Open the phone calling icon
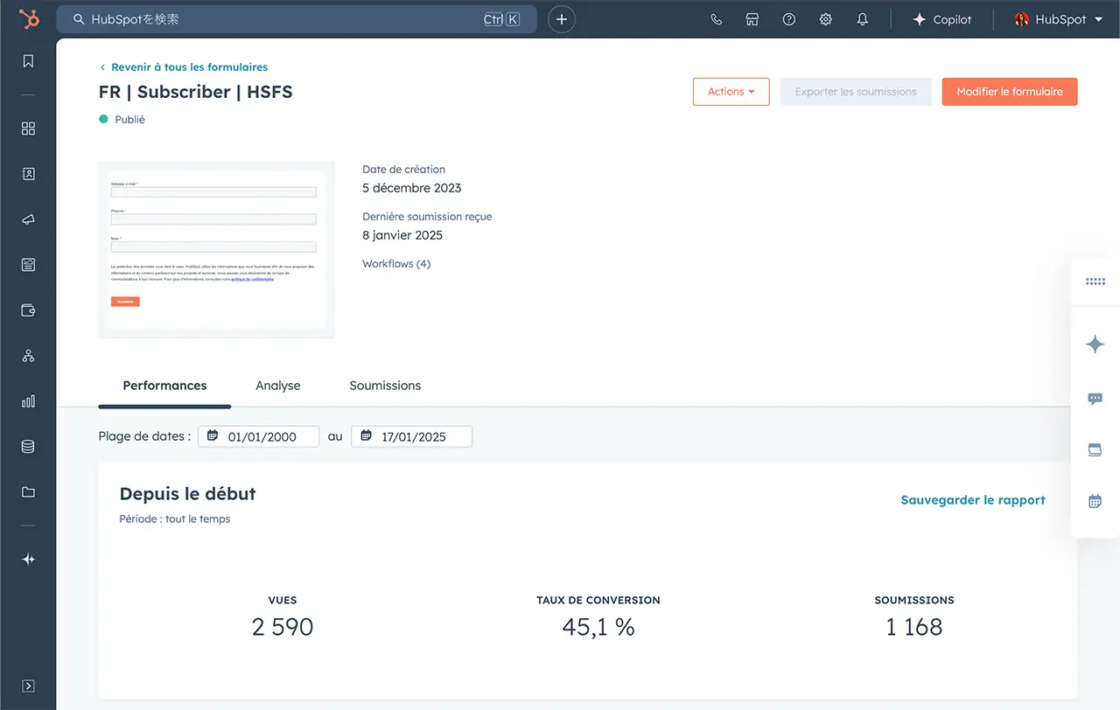This screenshot has height=710, width=1120. 717,19
